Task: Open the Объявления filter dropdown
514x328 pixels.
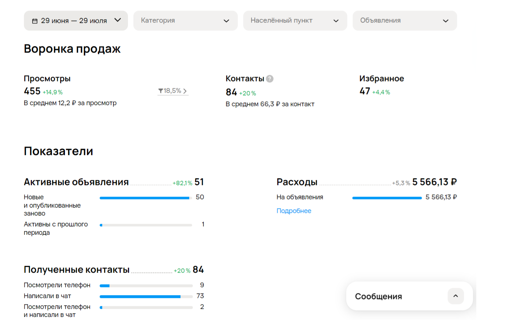Action: click(405, 21)
